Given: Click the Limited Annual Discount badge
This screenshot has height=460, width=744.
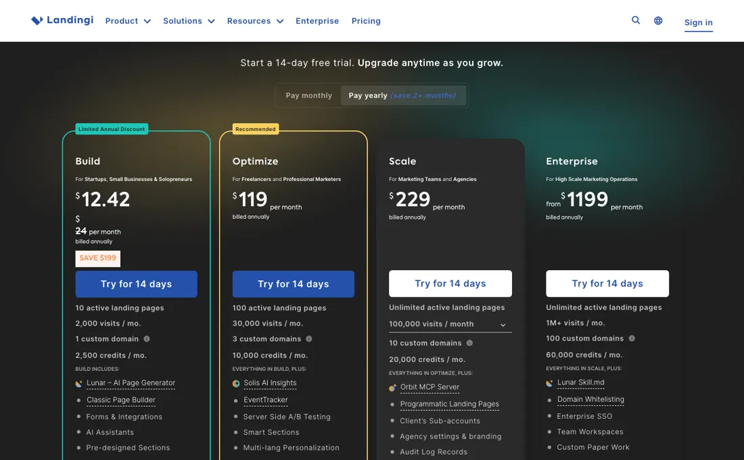Looking at the screenshot, I should (x=112, y=129).
